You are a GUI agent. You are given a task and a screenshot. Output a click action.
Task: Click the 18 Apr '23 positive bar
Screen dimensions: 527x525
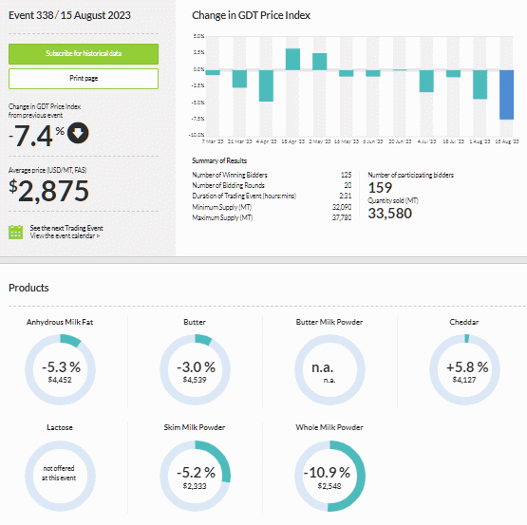pos(292,59)
